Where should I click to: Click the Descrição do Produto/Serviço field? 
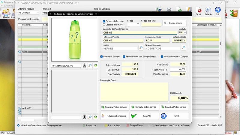[x=140, y=33]
